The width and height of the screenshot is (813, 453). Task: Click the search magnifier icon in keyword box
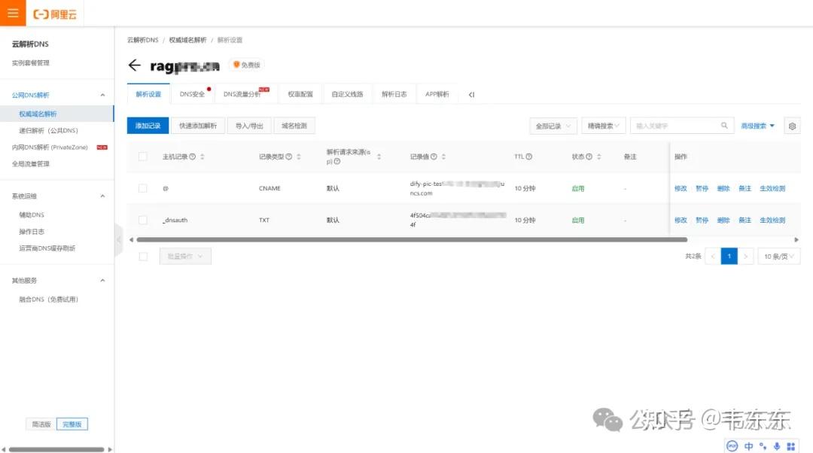tap(724, 126)
